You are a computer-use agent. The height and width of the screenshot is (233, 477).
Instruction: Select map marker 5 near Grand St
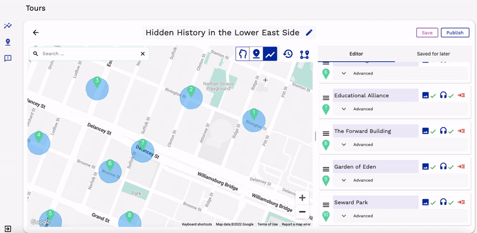pyautogui.click(x=50, y=215)
